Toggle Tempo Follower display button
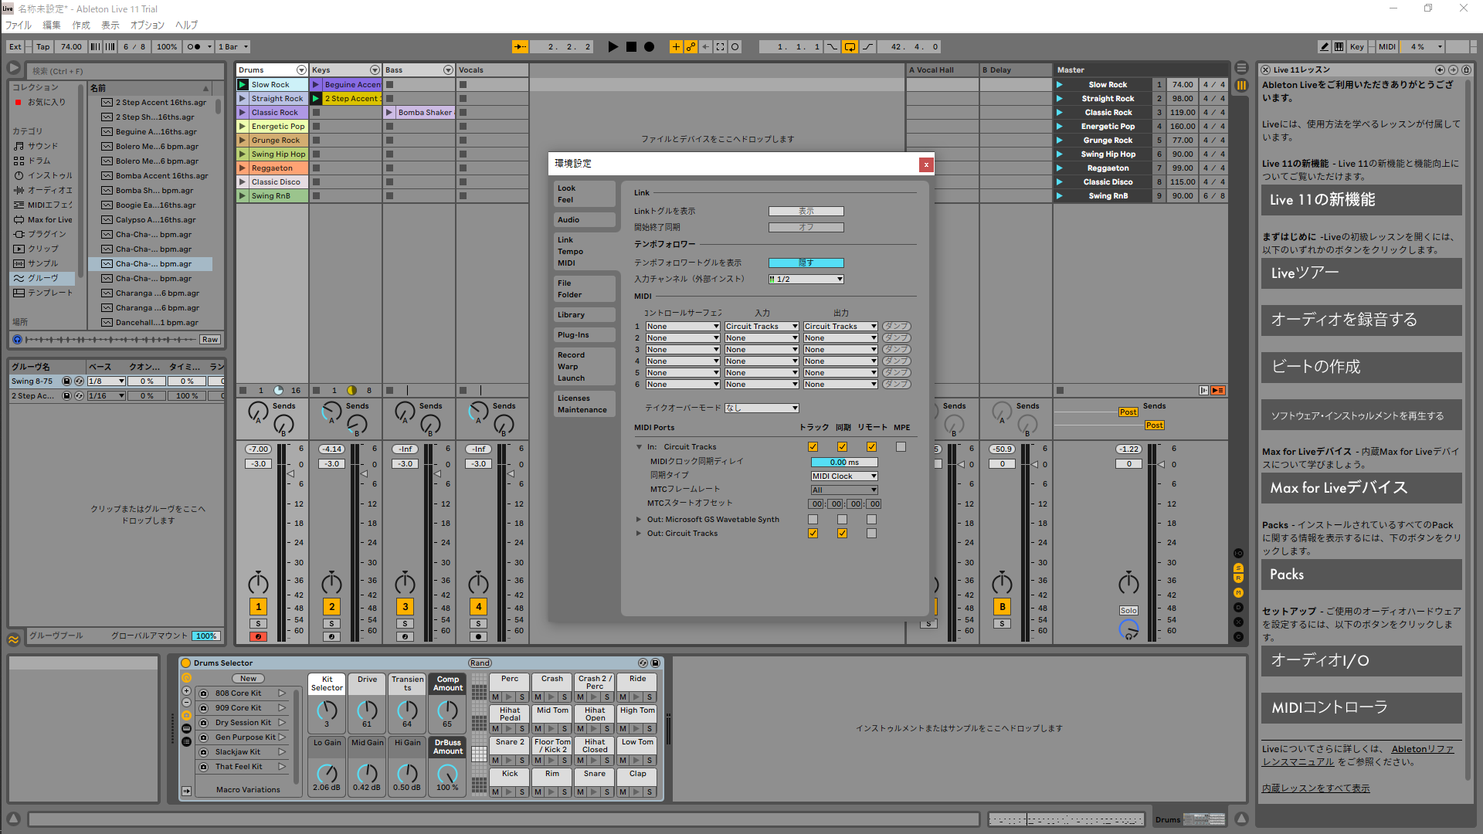 click(x=806, y=263)
